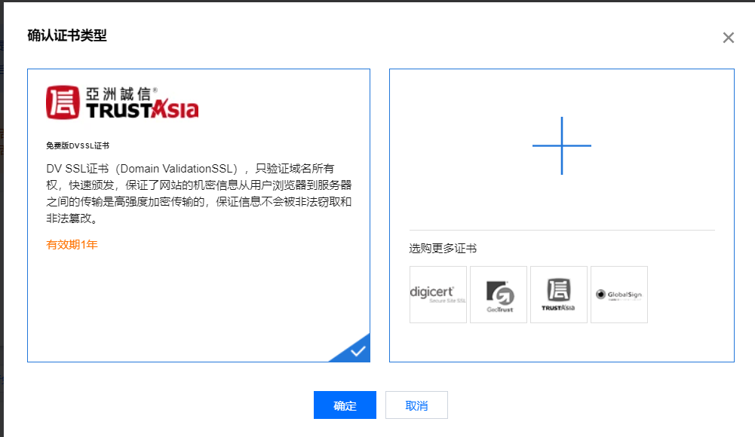This screenshot has height=437, width=755.
Task: Click the DV SSL certificate description paragraph
Action: click(199, 194)
